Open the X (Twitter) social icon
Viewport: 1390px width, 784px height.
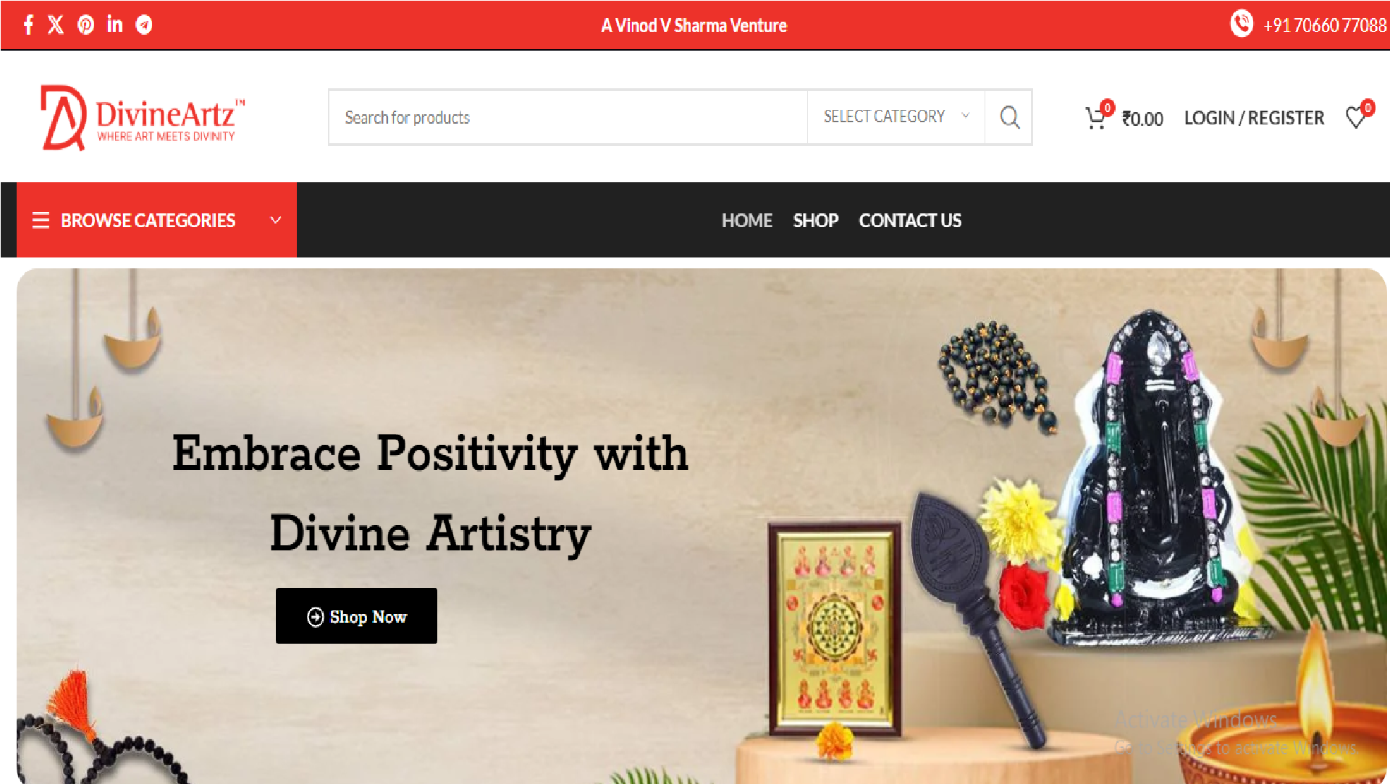tap(56, 25)
